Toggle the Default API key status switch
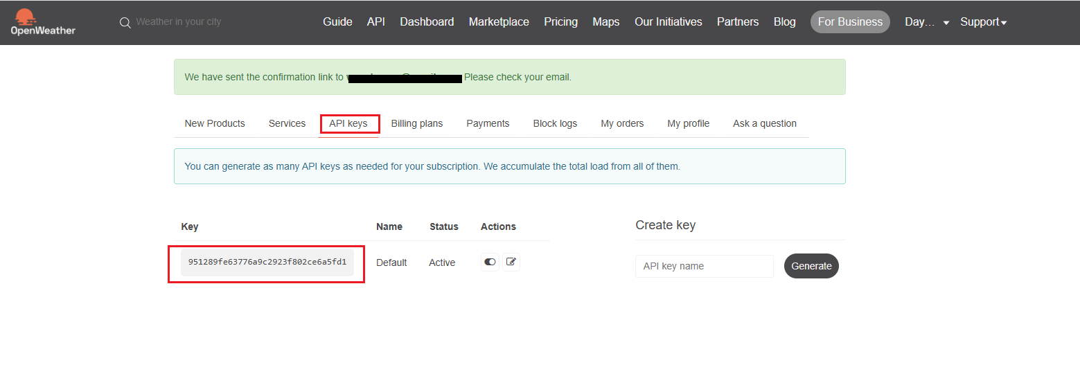 tap(490, 262)
